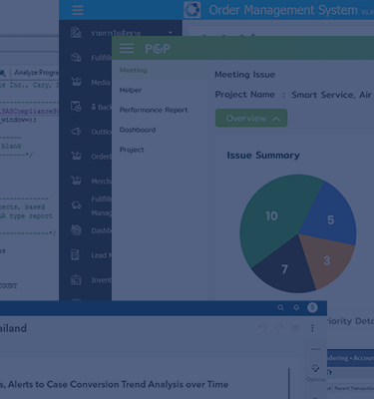Open the vertical three-dot menu in bottom window

coord(312,328)
